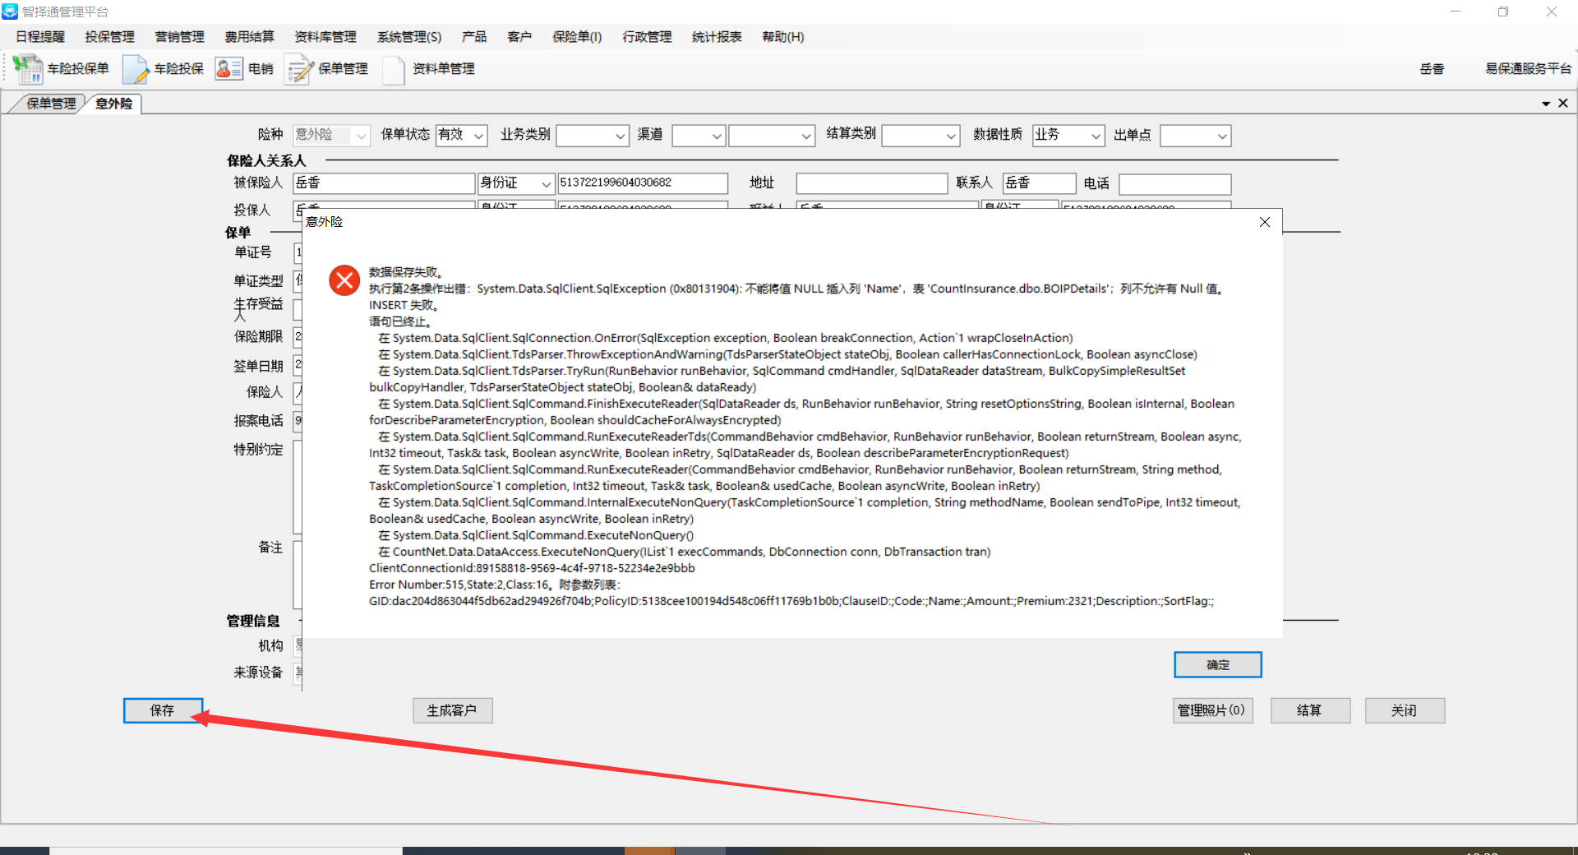This screenshot has width=1578, height=855.
Task: Click the app logo in title bar
Action: (x=10, y=12)
